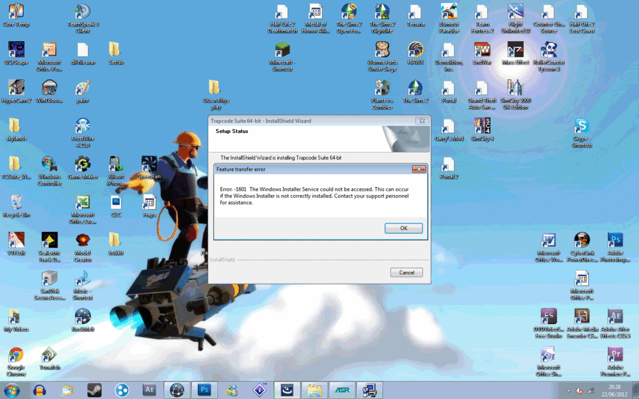Open Win7Boot desktop icon

coord(49,91)
